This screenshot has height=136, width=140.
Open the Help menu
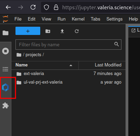pyautogui.click(x=133, y=19)
